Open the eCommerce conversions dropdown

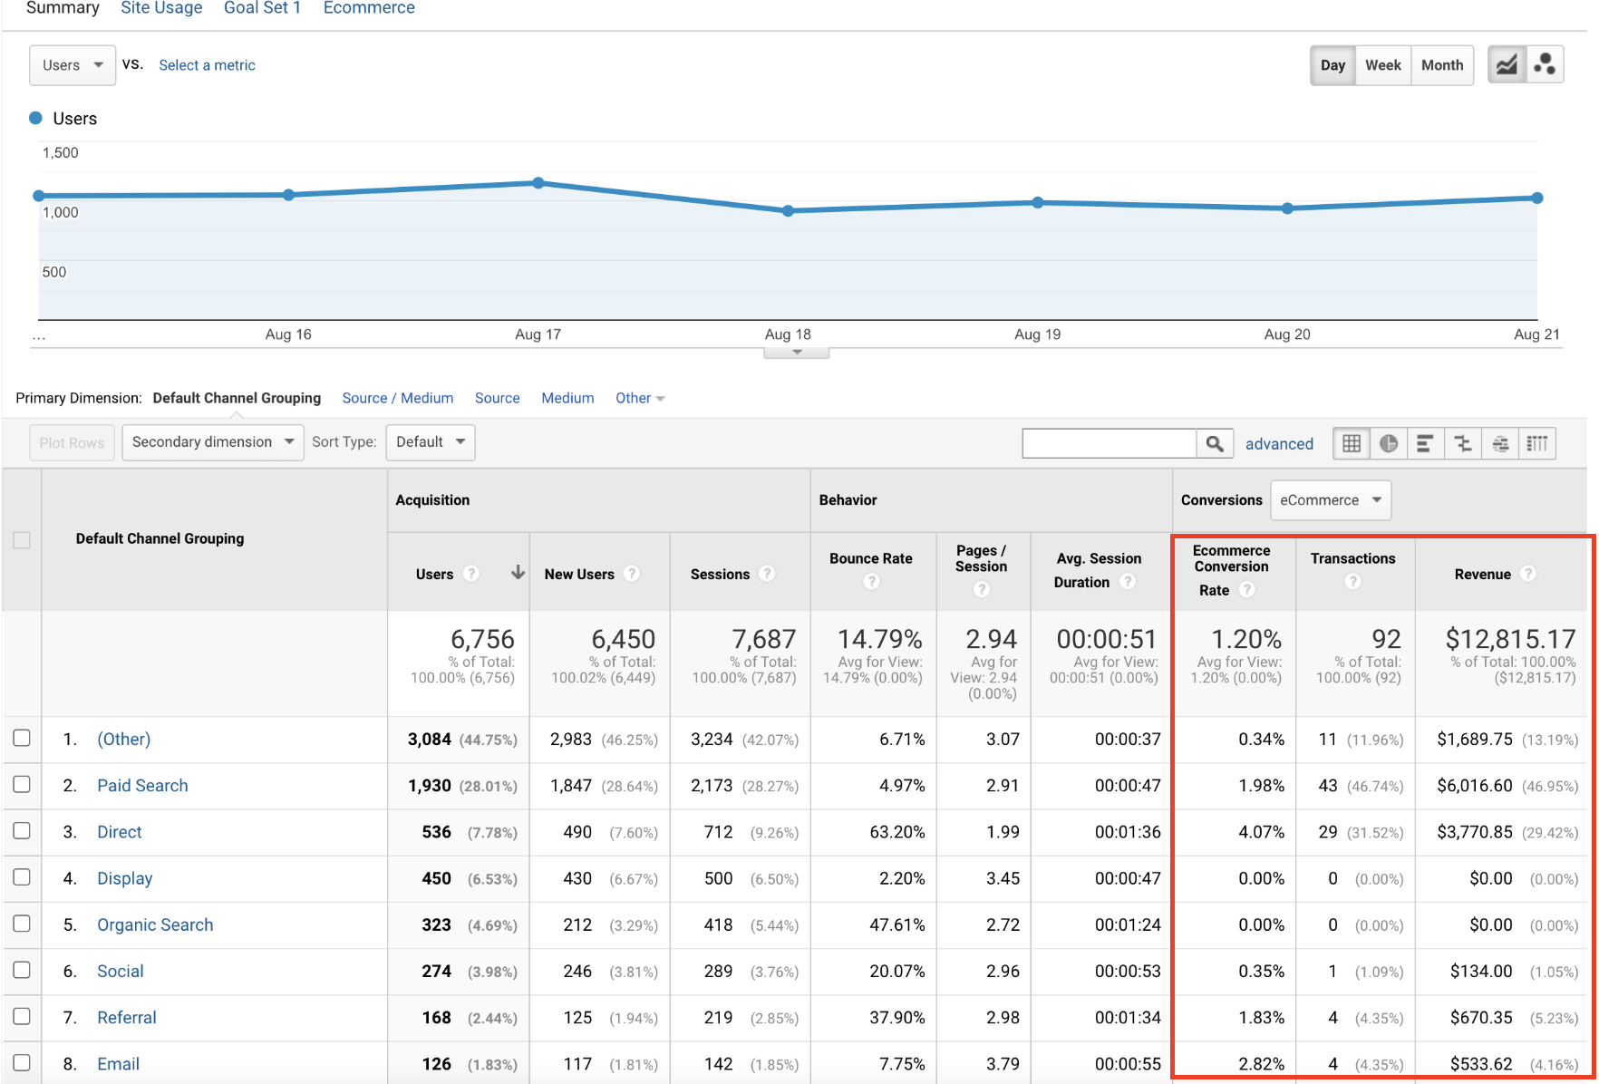point(1331,500)
